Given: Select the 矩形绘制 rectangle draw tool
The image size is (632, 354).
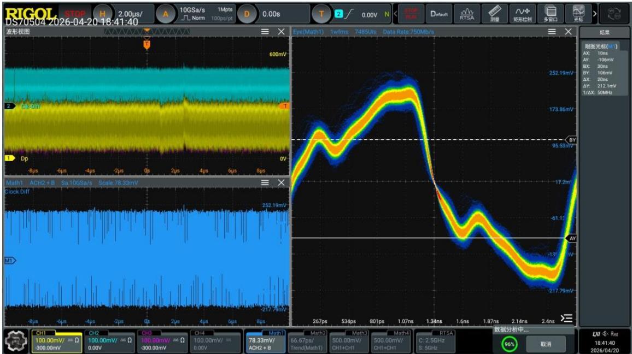Looking at the screenshot, I should click(x=522, y=14).
